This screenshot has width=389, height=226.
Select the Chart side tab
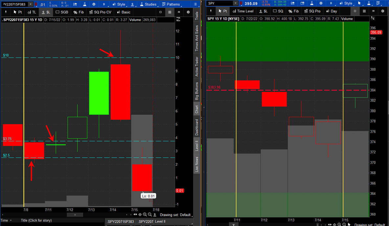[x=196, y=109]
